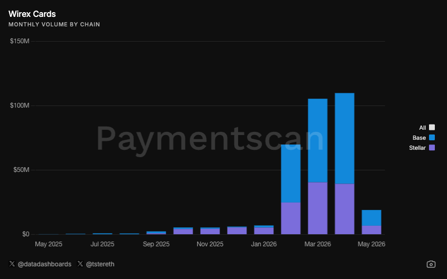Toggle the All legend swatch
Screen dimensions: 447x279
[x=432, y=127]
